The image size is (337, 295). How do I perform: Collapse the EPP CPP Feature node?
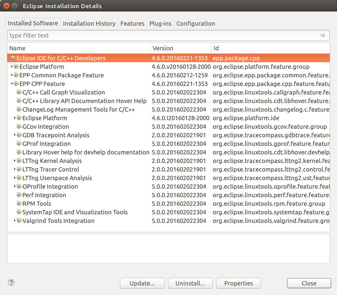pos(12,84)
